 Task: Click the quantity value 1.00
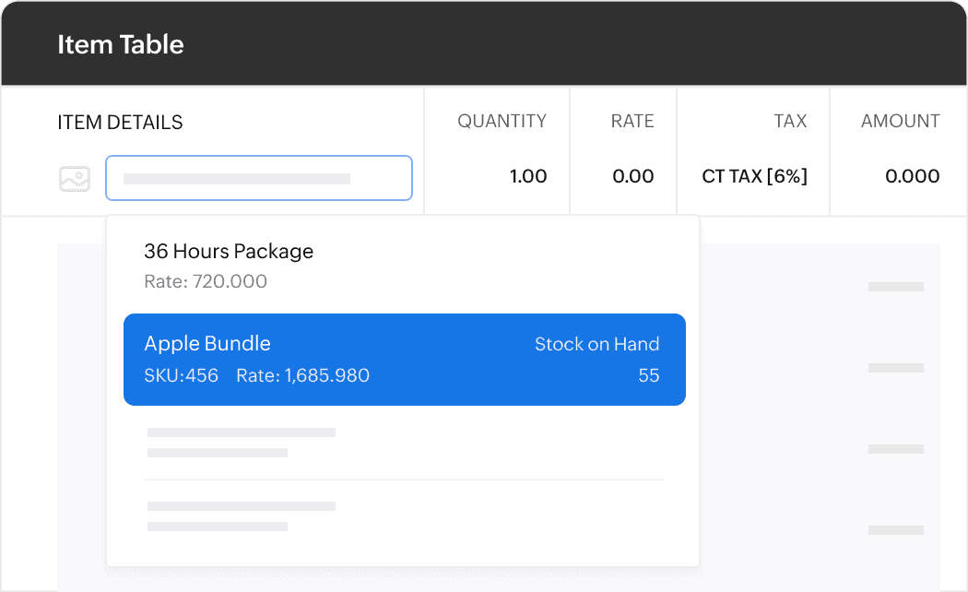(x=528, y=175)
